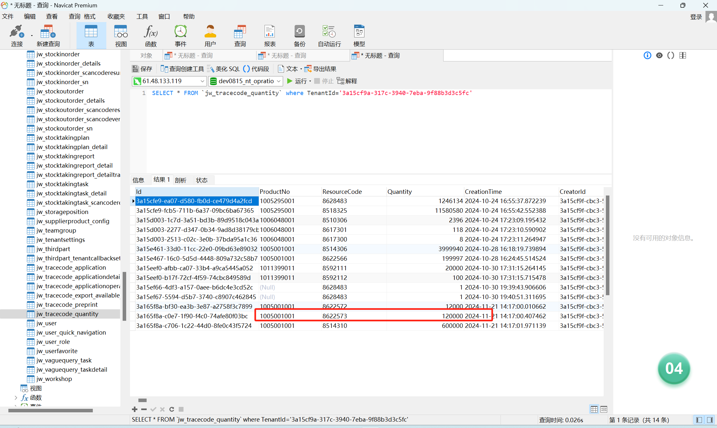Click the add record plus icon
The height and width of the screenshot is (428, 717).
coord(134,409)
